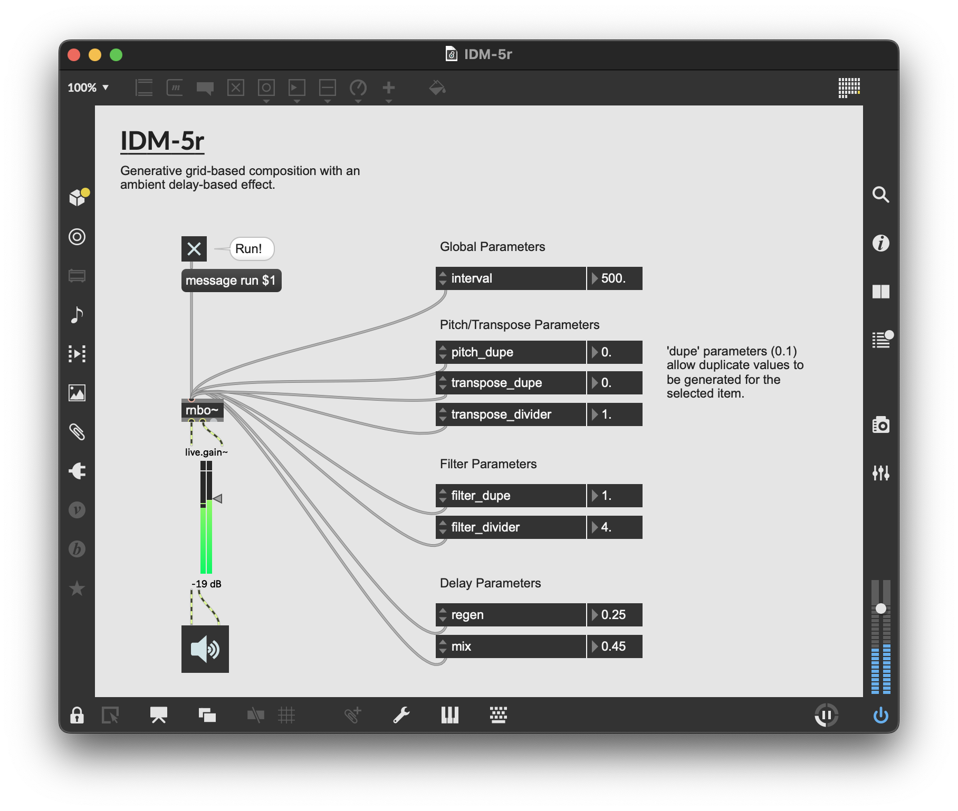
Task: Open the regen attribute name menu
Action: (x=511, y=615)
